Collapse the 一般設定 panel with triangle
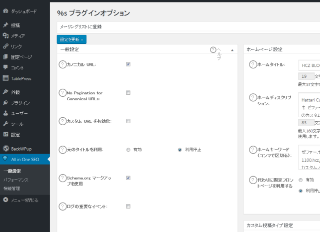Image resolution: width=320 pixels, height=232 pixels. point(232,50)
